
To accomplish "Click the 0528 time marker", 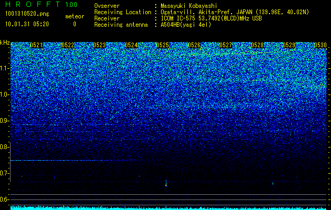I will click(x=257, y=45).
